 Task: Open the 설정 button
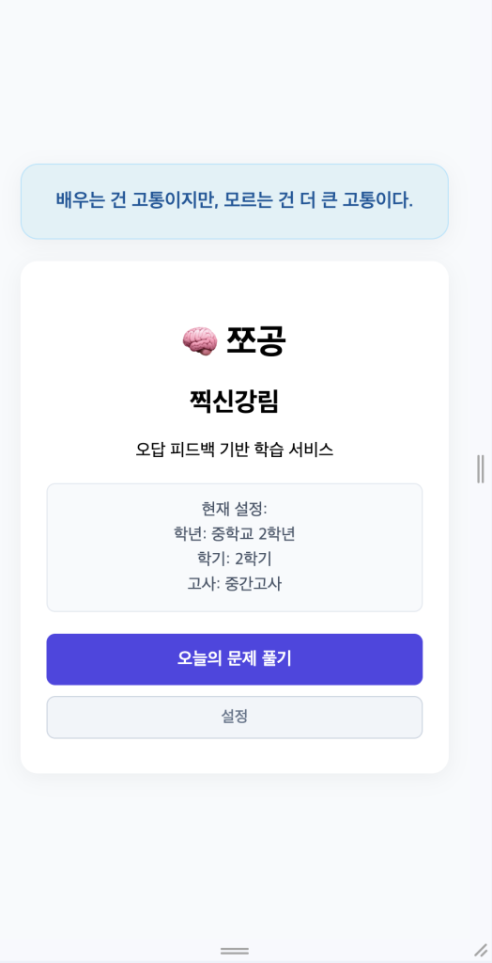pos(235,717)
